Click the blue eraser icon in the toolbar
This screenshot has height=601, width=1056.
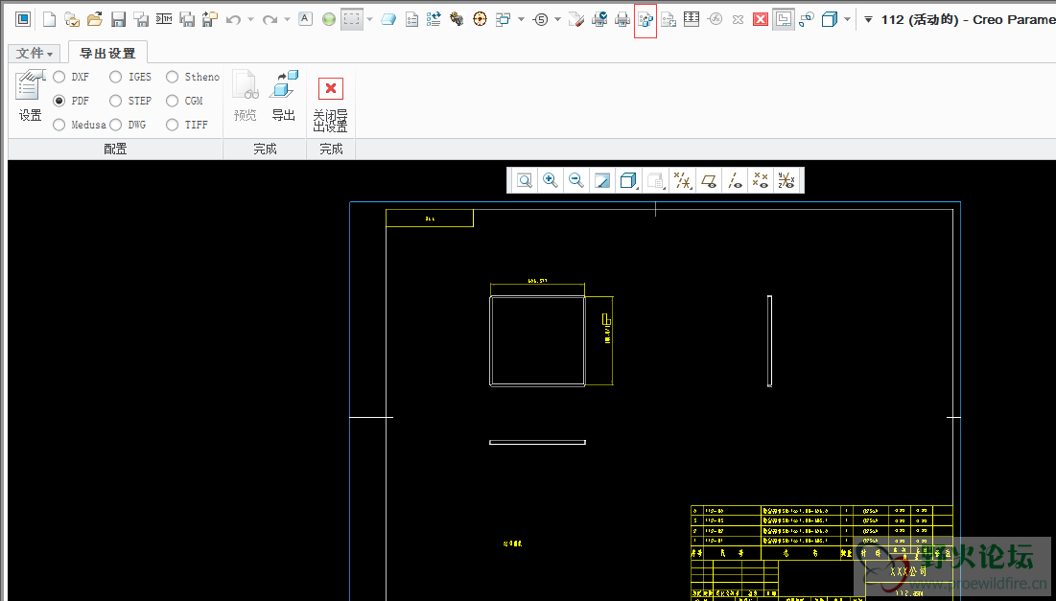(x=388, y=19)
